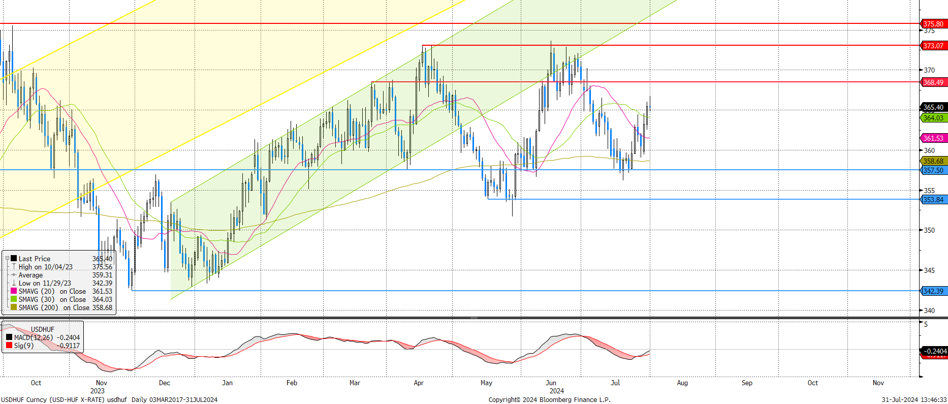Click the 375.56 high value in legend
Screen dimensions: 948x404
click(x=102, y=267)
